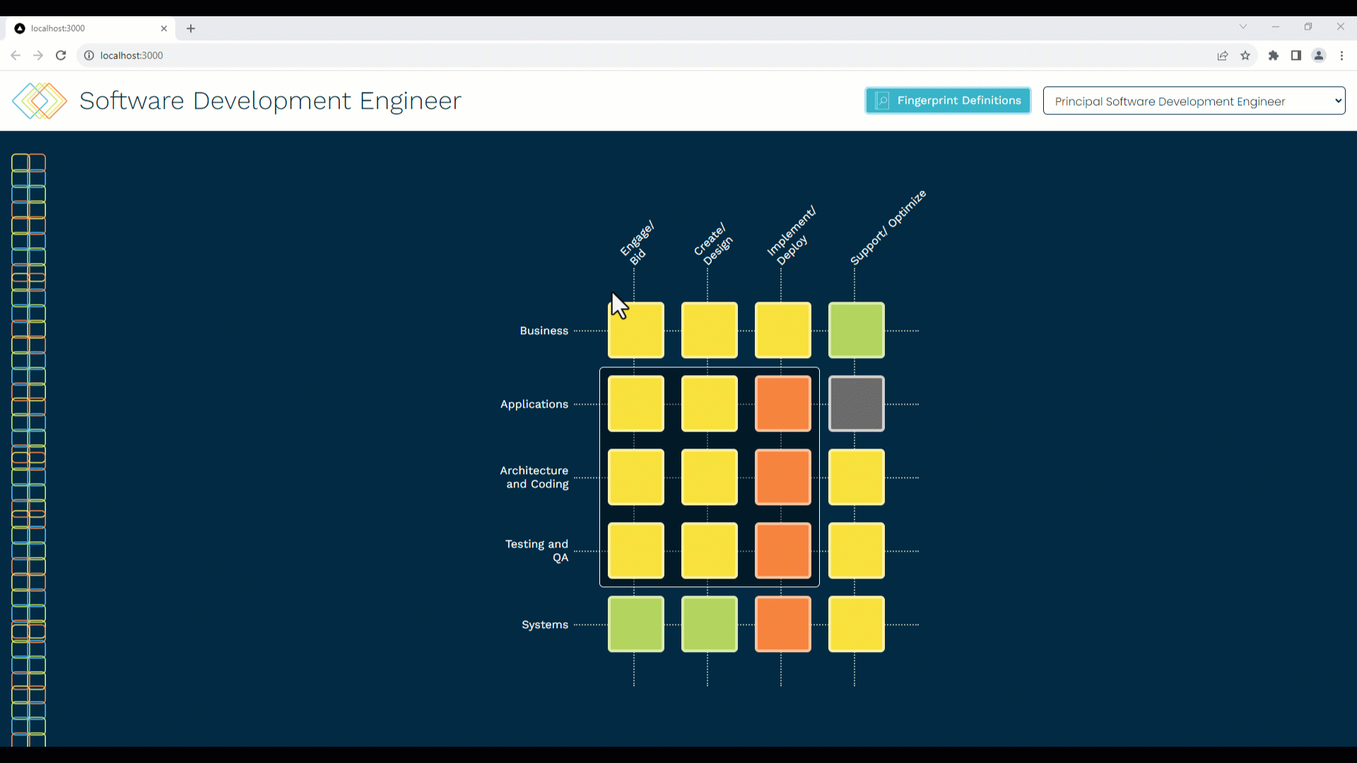Open a new browser tab
The height and width of the screenshot is (763, 1357).
(x=191, y=28)
